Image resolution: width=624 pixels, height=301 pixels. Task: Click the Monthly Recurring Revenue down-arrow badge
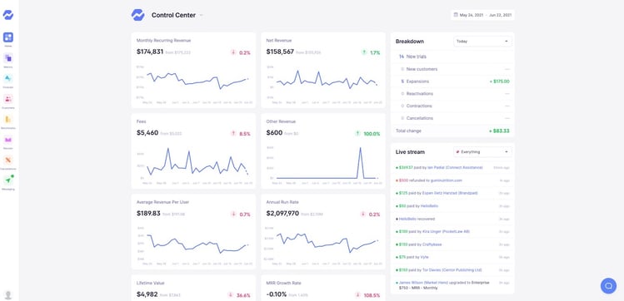coord(241,52)
